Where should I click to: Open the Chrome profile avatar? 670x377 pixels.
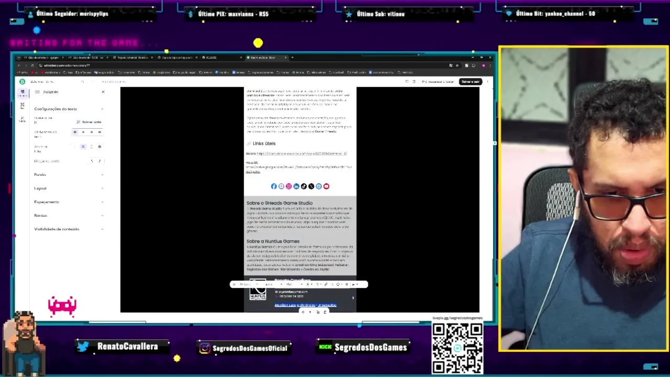click(483, 65)
